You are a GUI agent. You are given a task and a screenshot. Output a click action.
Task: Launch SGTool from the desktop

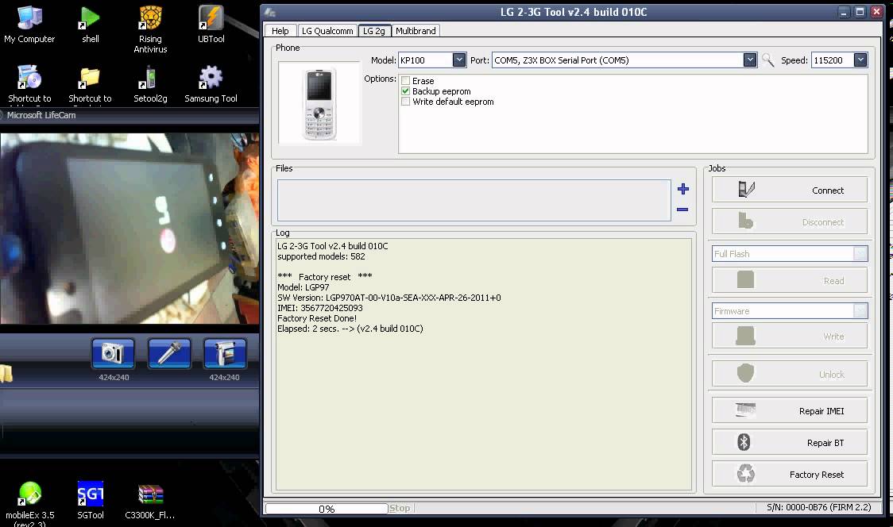click(91, 501)
